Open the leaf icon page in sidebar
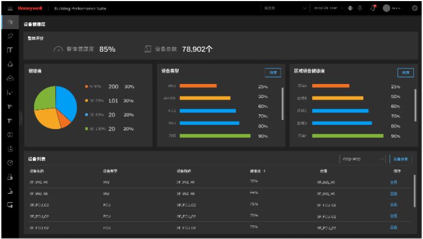423x239 pixels. pyautogui.click(x=9, y=36)
